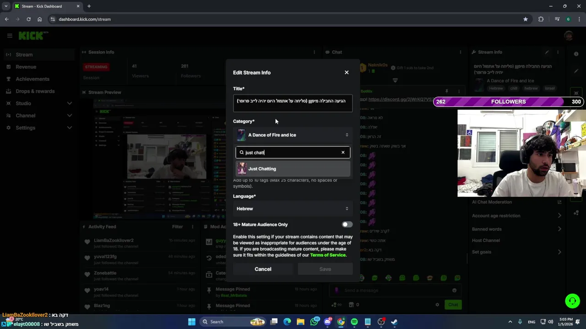Image resolution: width=586 pixels, height=329 pixels.
Task: Click the category search input field
Action: (x=293, y=152)
